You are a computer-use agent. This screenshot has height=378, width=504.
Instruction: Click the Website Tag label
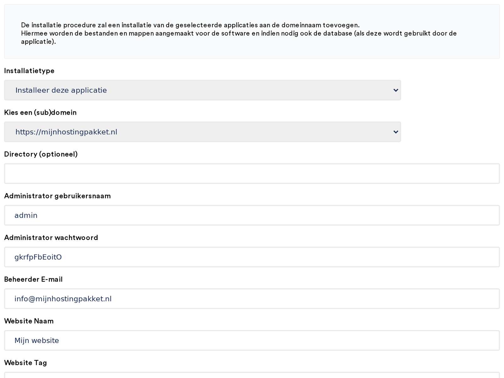pos(26,363)
